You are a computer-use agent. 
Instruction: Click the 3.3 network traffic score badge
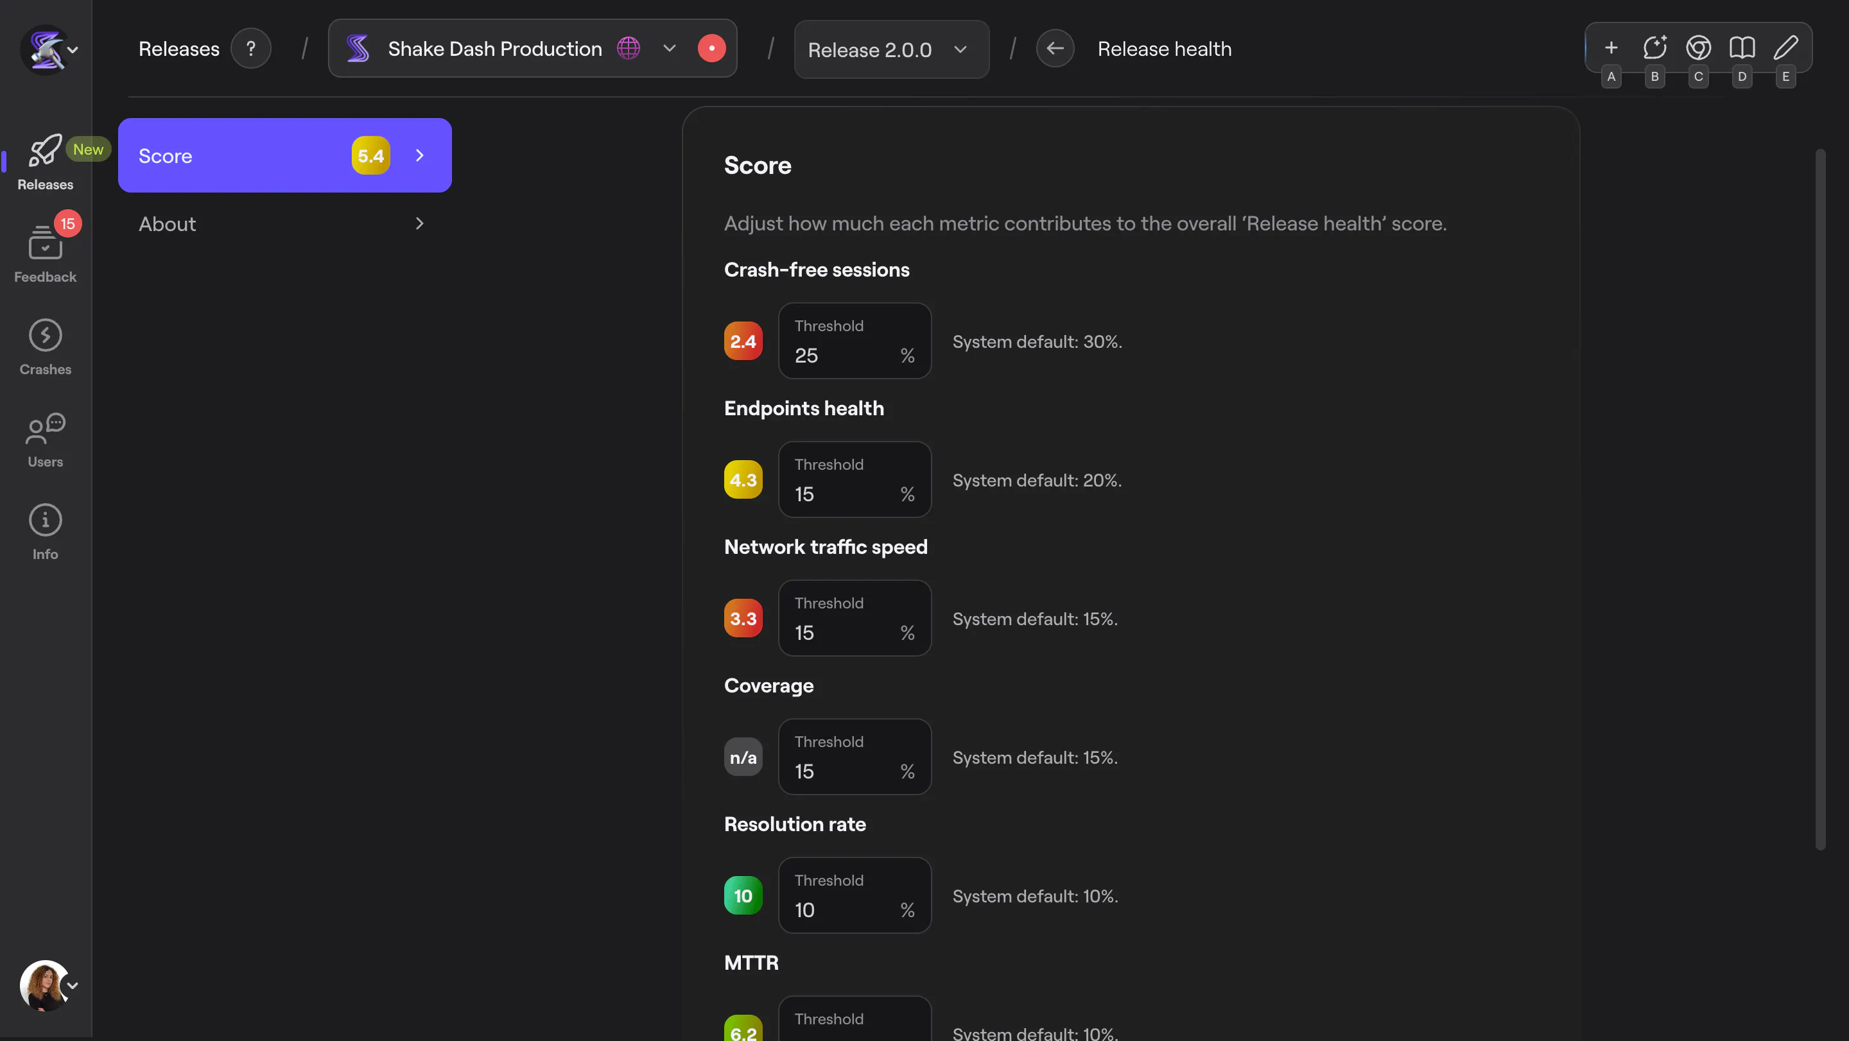[x=743, y=617]
